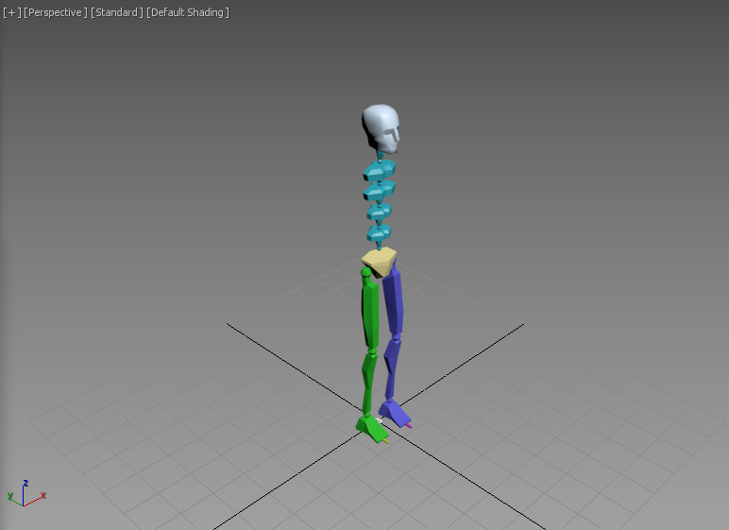Viewport: 729px width, 530px height.
Task: Select the green thigh bone
Action: [x=370, y=311]
